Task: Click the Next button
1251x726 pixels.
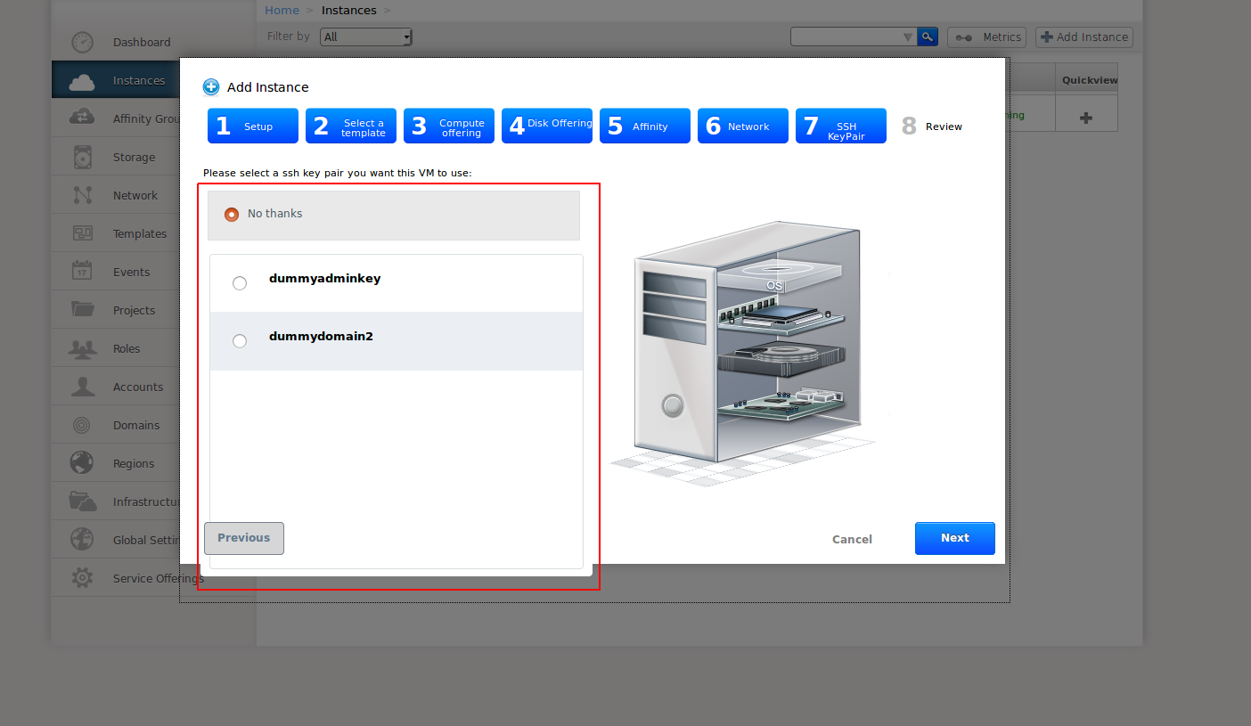Action: [x=955, y=538]
